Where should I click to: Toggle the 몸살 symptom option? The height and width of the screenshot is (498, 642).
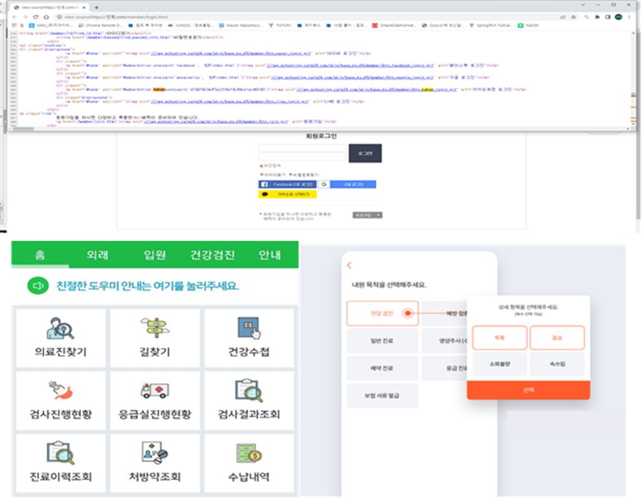coord(557,338)
